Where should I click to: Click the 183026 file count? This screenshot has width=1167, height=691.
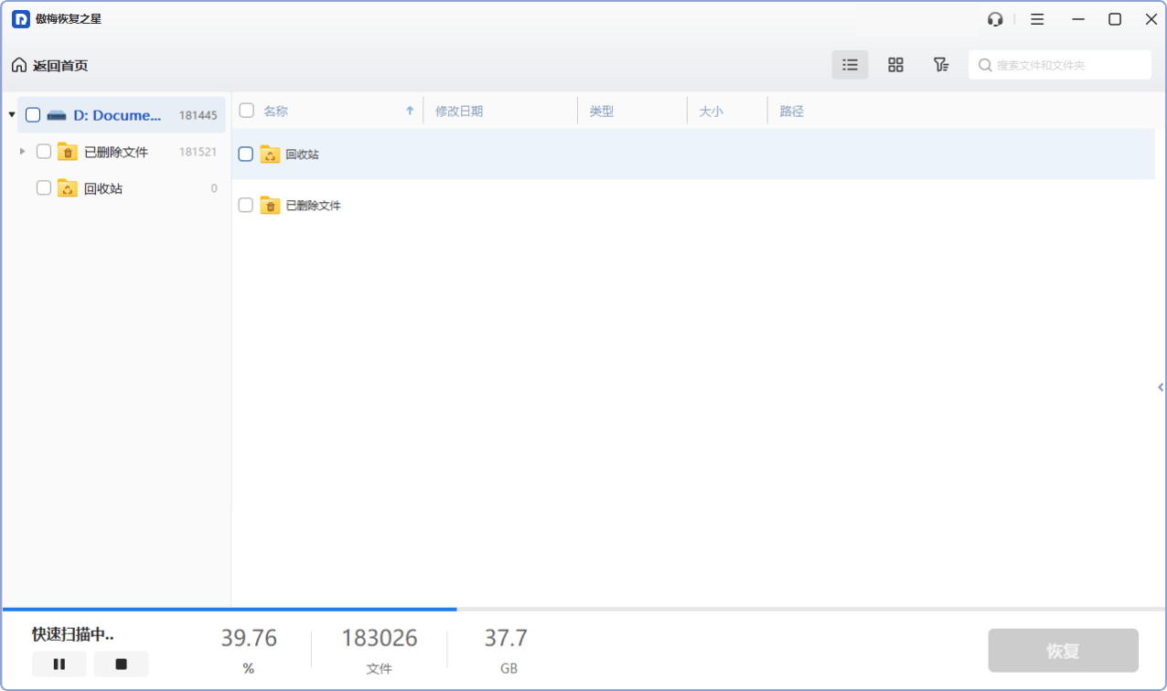pos(380,638)
